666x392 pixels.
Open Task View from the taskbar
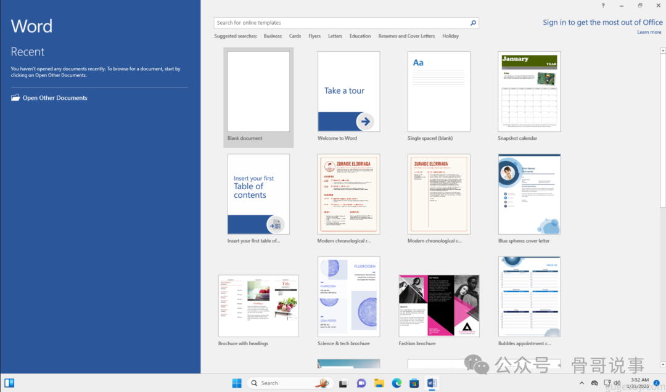coord(343,383)
